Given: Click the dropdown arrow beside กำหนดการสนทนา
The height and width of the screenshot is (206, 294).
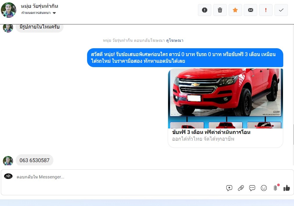Looking at the screenshot, I should coord(54,13).
